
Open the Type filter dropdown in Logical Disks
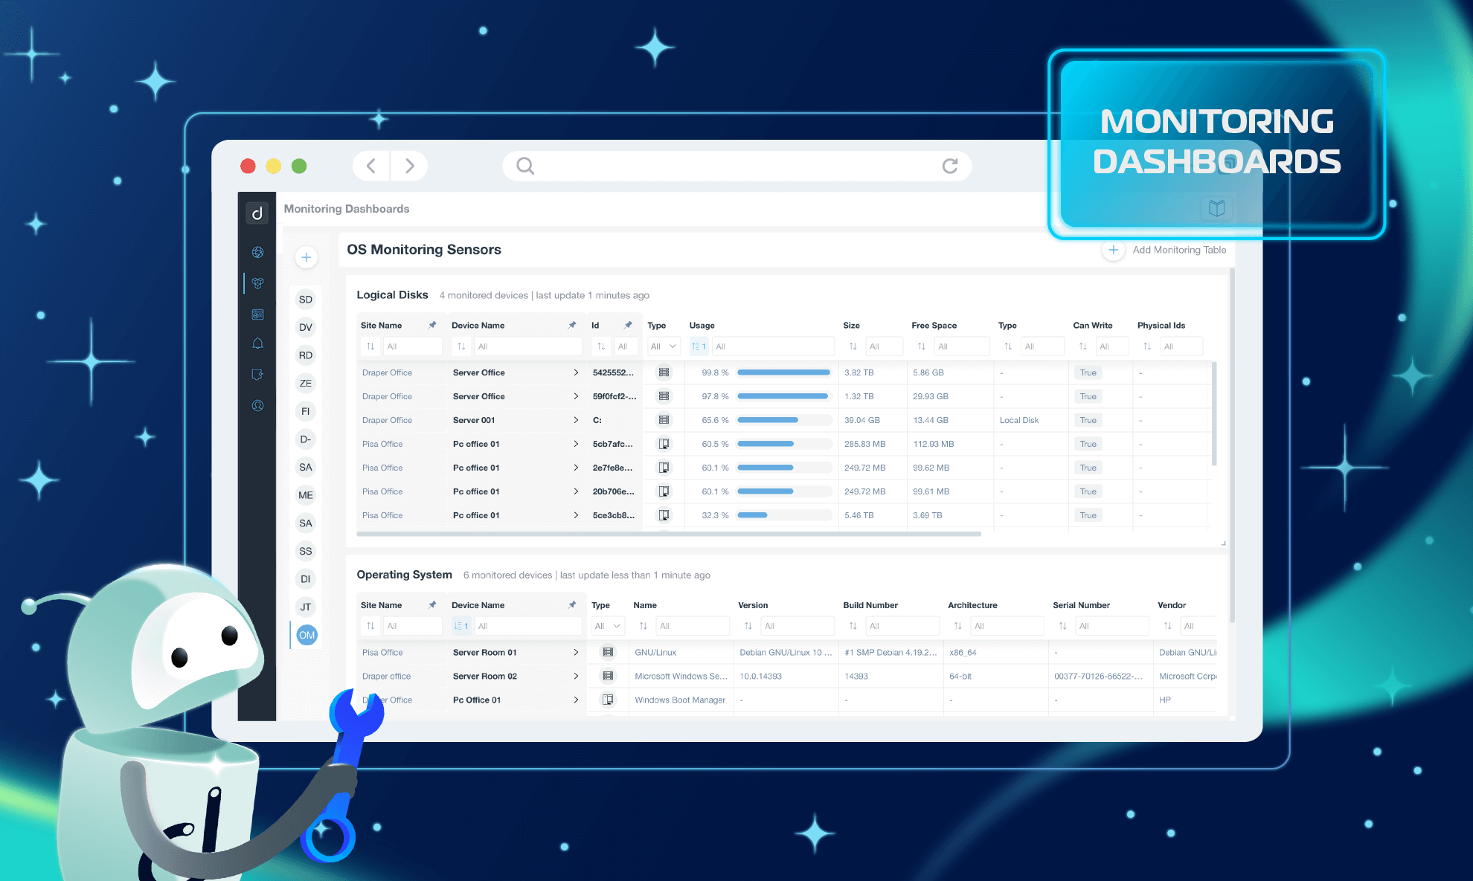tap(663, 346)
